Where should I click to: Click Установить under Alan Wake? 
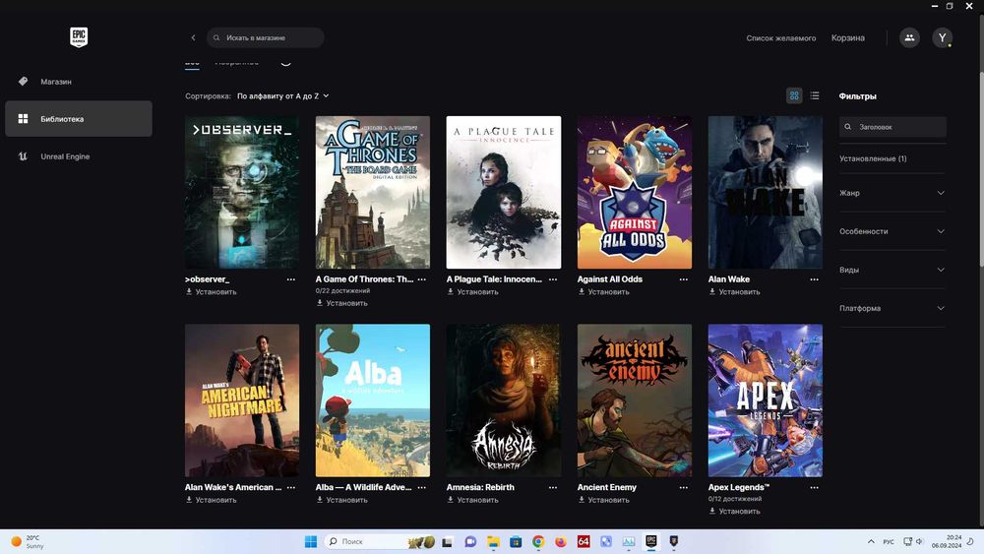point(734,291)
